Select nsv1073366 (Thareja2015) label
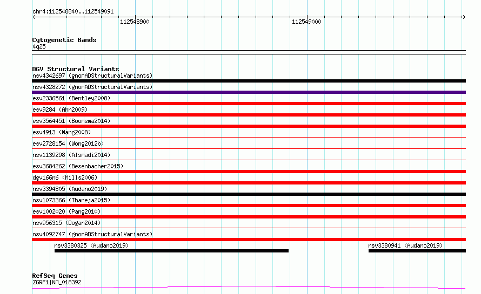The height and width of the screenshot is (294, 481). (x=71, y=200)
